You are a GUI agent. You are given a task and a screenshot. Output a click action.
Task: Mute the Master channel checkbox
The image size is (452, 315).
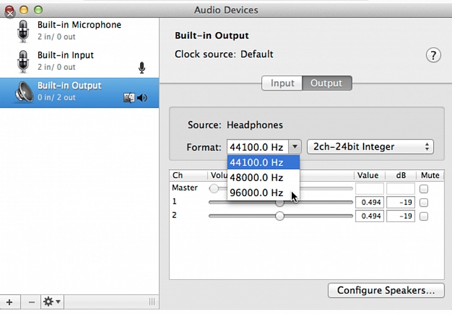click(424, 189)
